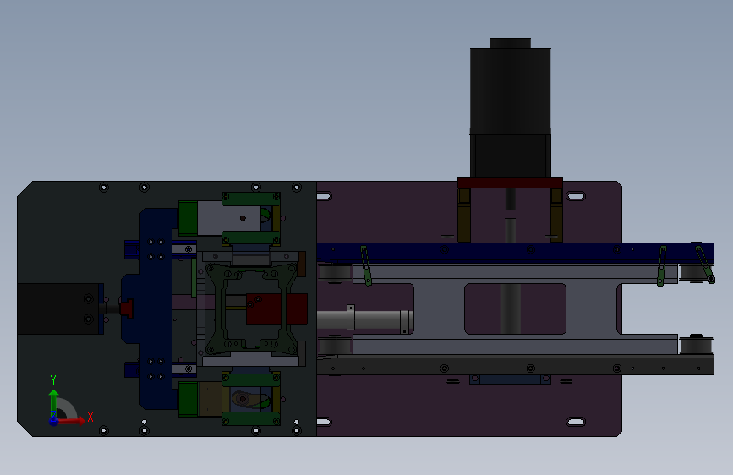
Task: Select the green link arm at the conveyor's far right tip
Action: pyautogui.click(x=704, y=265)
